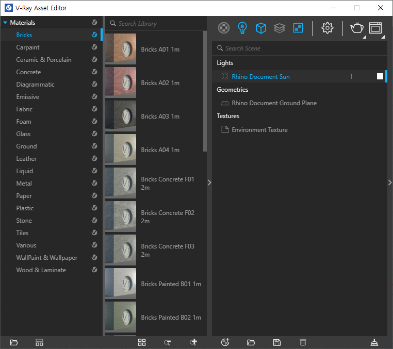Select Bricks Concrete F01 2m thumbnail

point(121,183)
